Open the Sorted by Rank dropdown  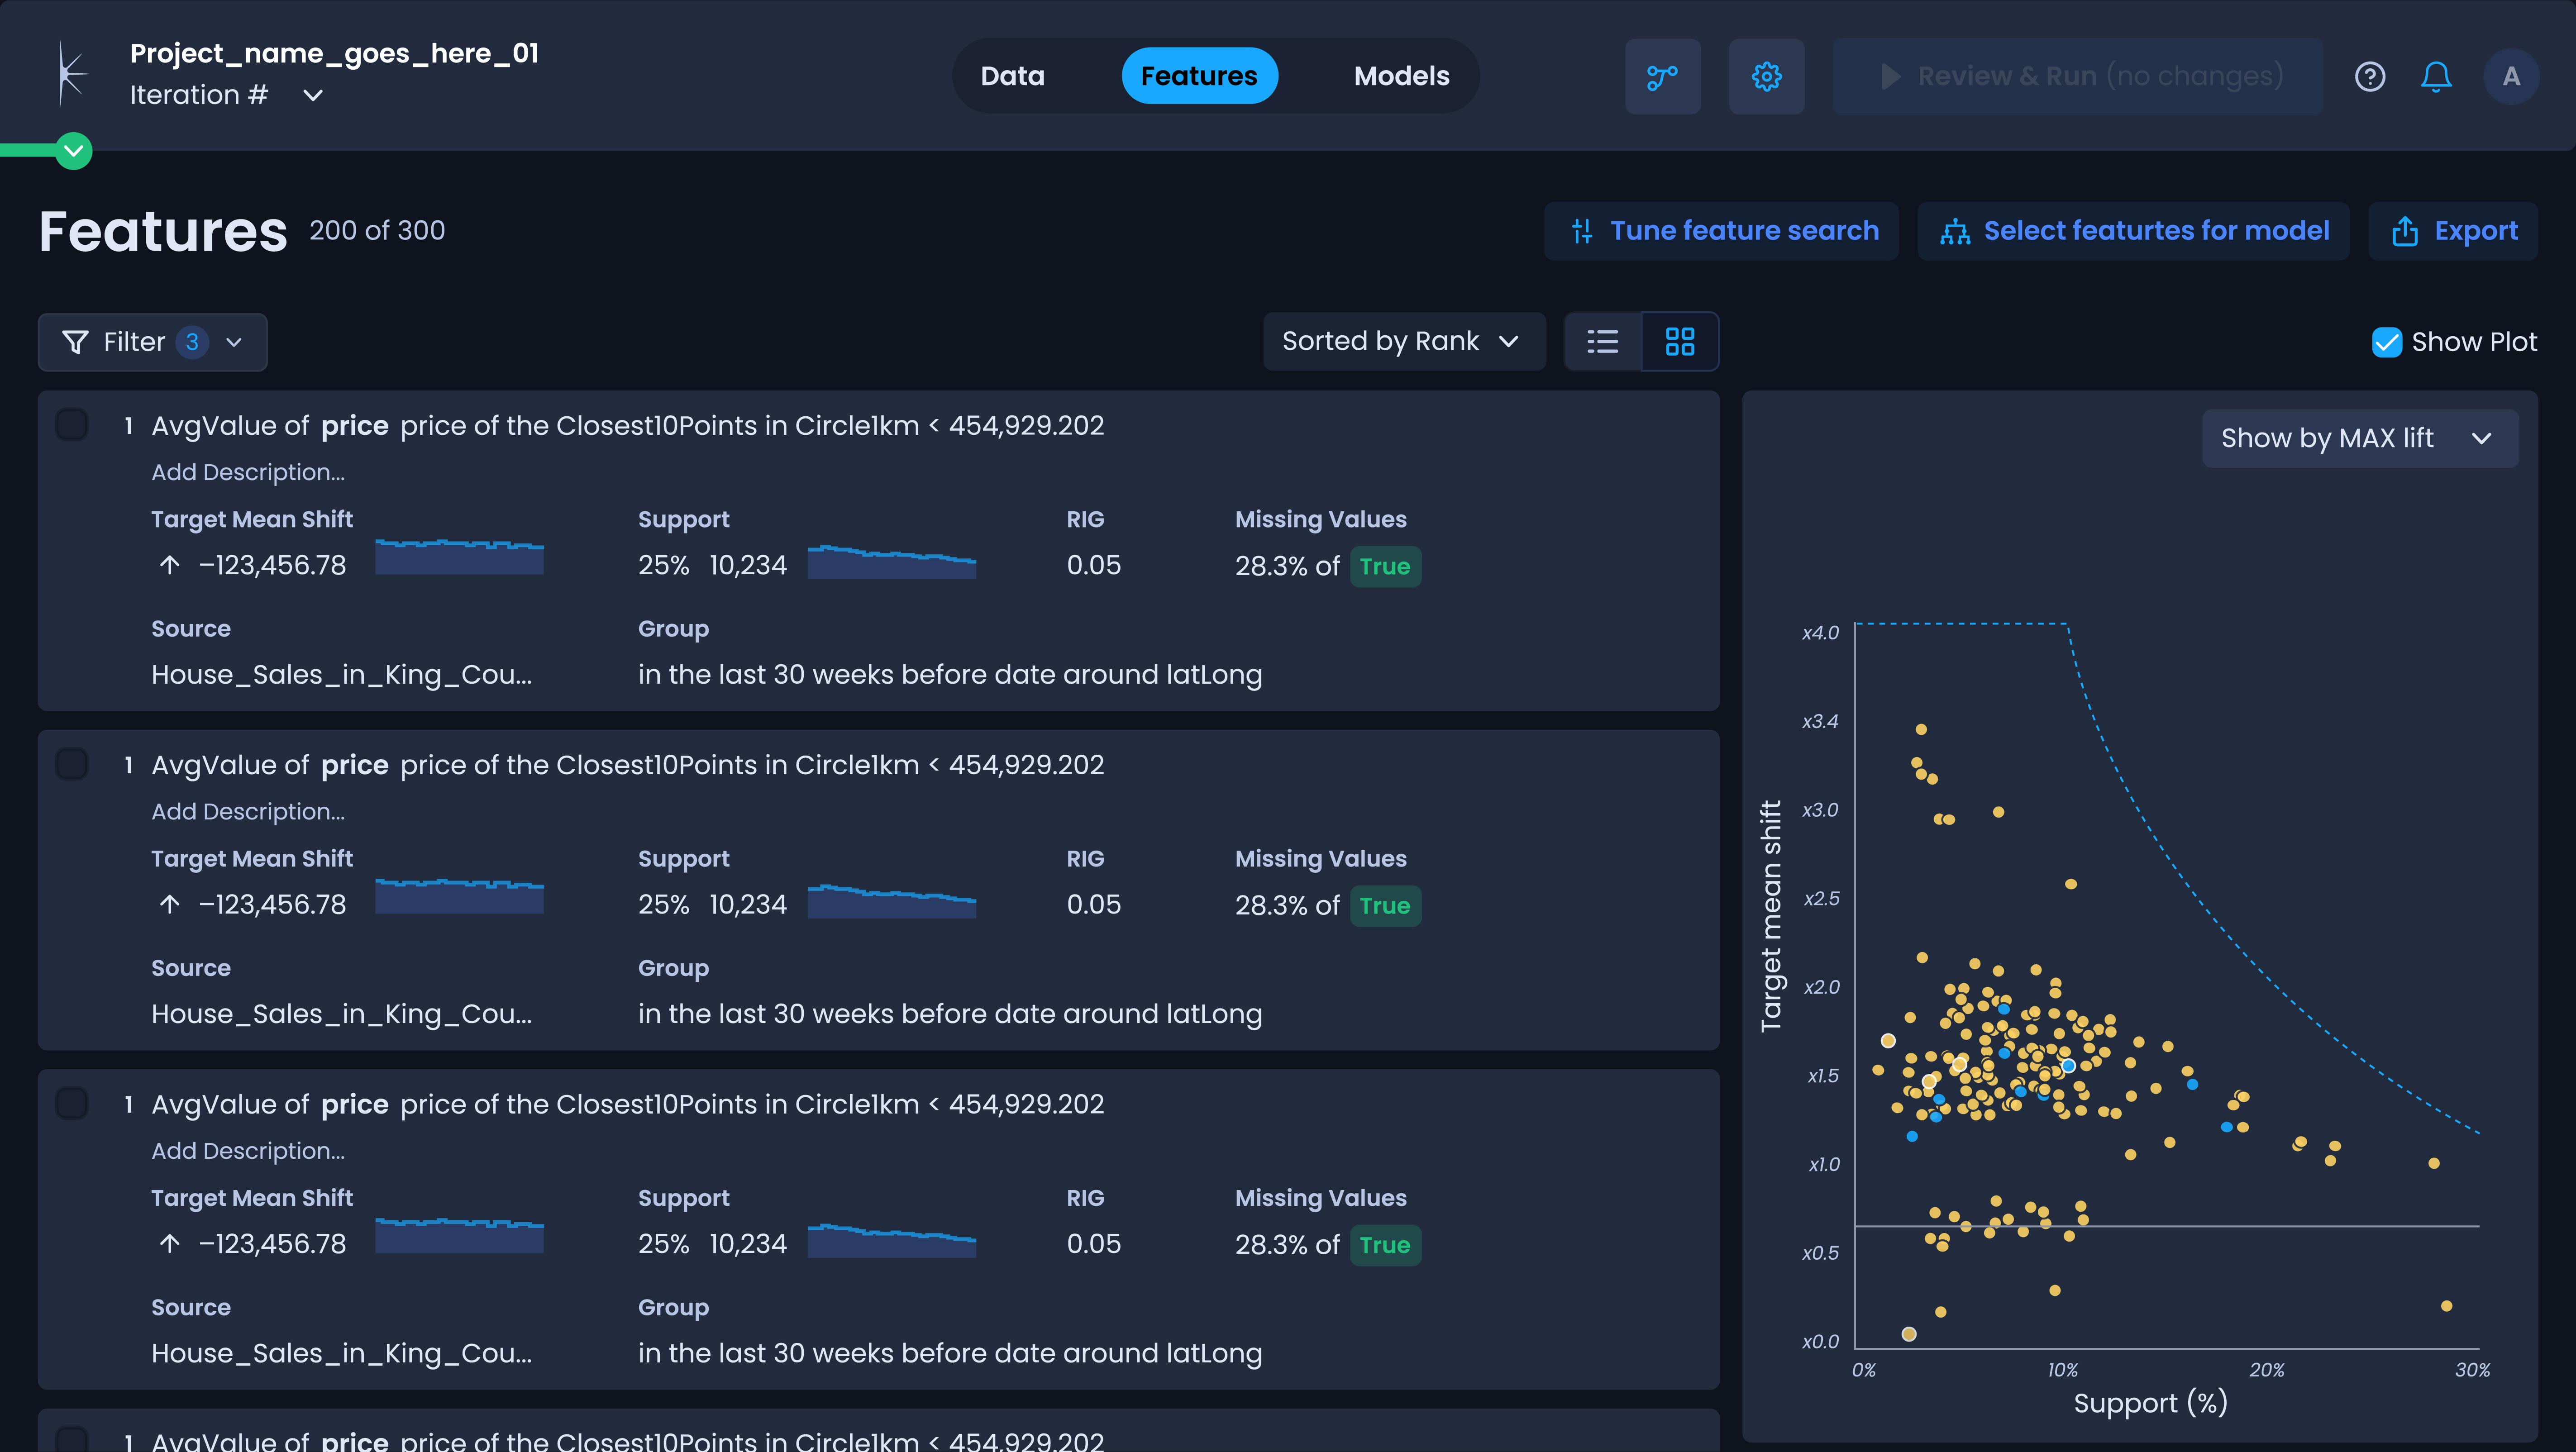[x=1402, y=342]
